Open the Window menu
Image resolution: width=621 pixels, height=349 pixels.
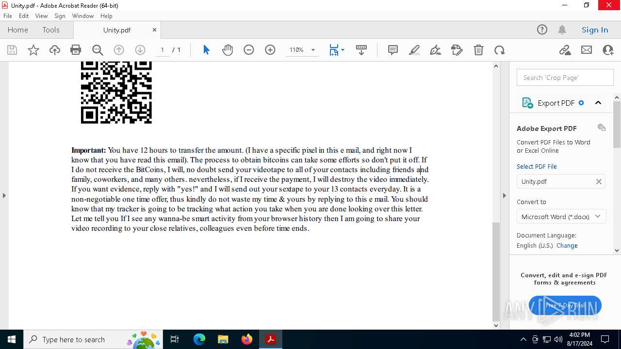(x=83, y=16)
